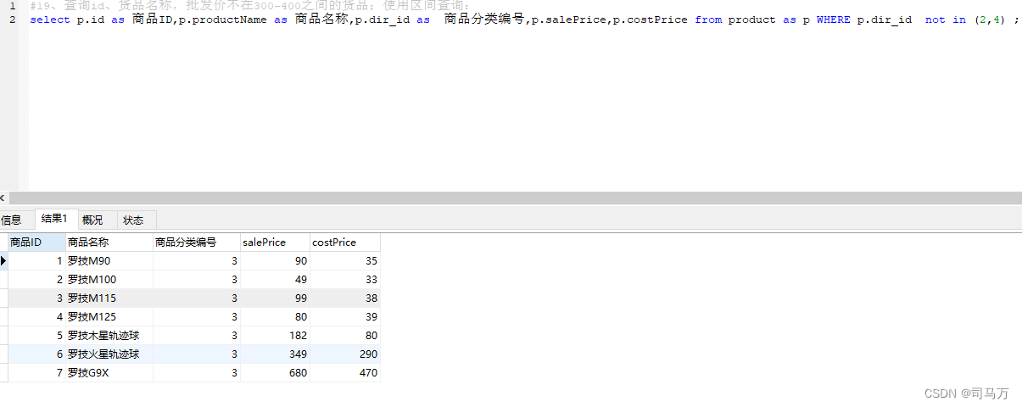1022x407 pixels.
Task: Select the cell 罗技G9X
Action: 109,373
